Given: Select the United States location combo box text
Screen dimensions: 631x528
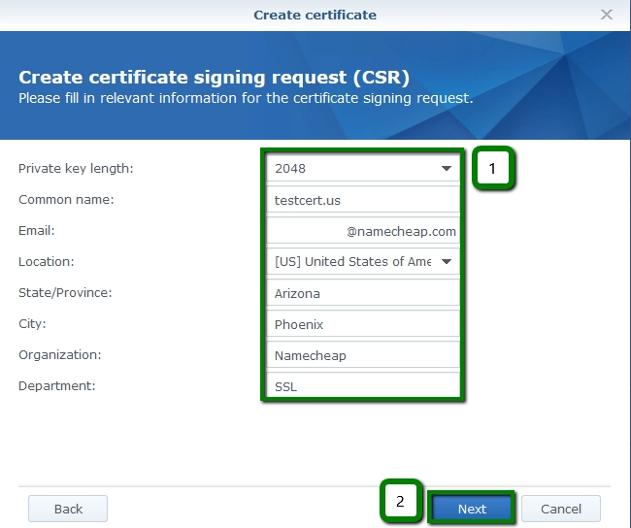Looking at the screenshot, I should pyautogui.click(x=351, y=262).
